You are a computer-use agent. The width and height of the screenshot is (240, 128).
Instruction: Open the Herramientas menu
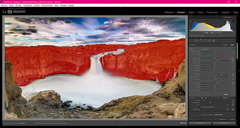coord(47,5)
